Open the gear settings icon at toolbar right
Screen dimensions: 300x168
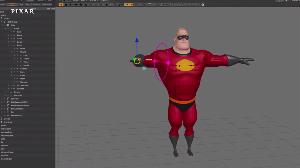[x=202, y=5]
